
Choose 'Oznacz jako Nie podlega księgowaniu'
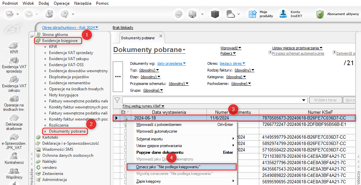coord(169,167)
